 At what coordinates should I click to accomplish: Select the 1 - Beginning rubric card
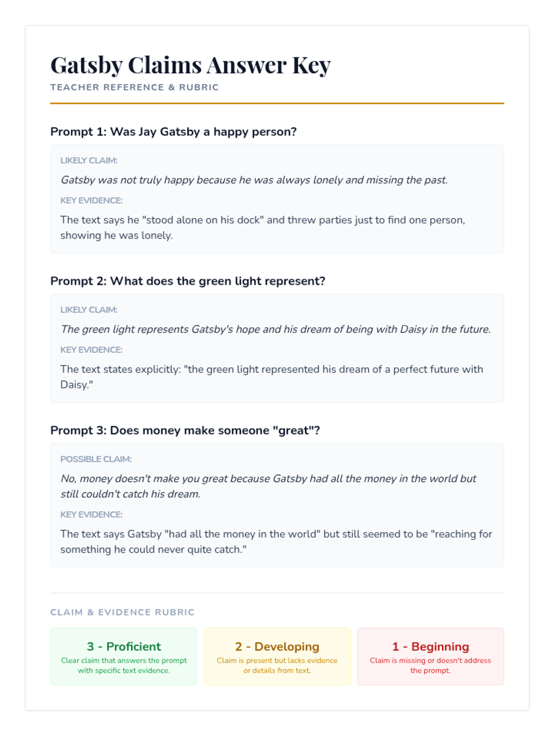(430, 656)
